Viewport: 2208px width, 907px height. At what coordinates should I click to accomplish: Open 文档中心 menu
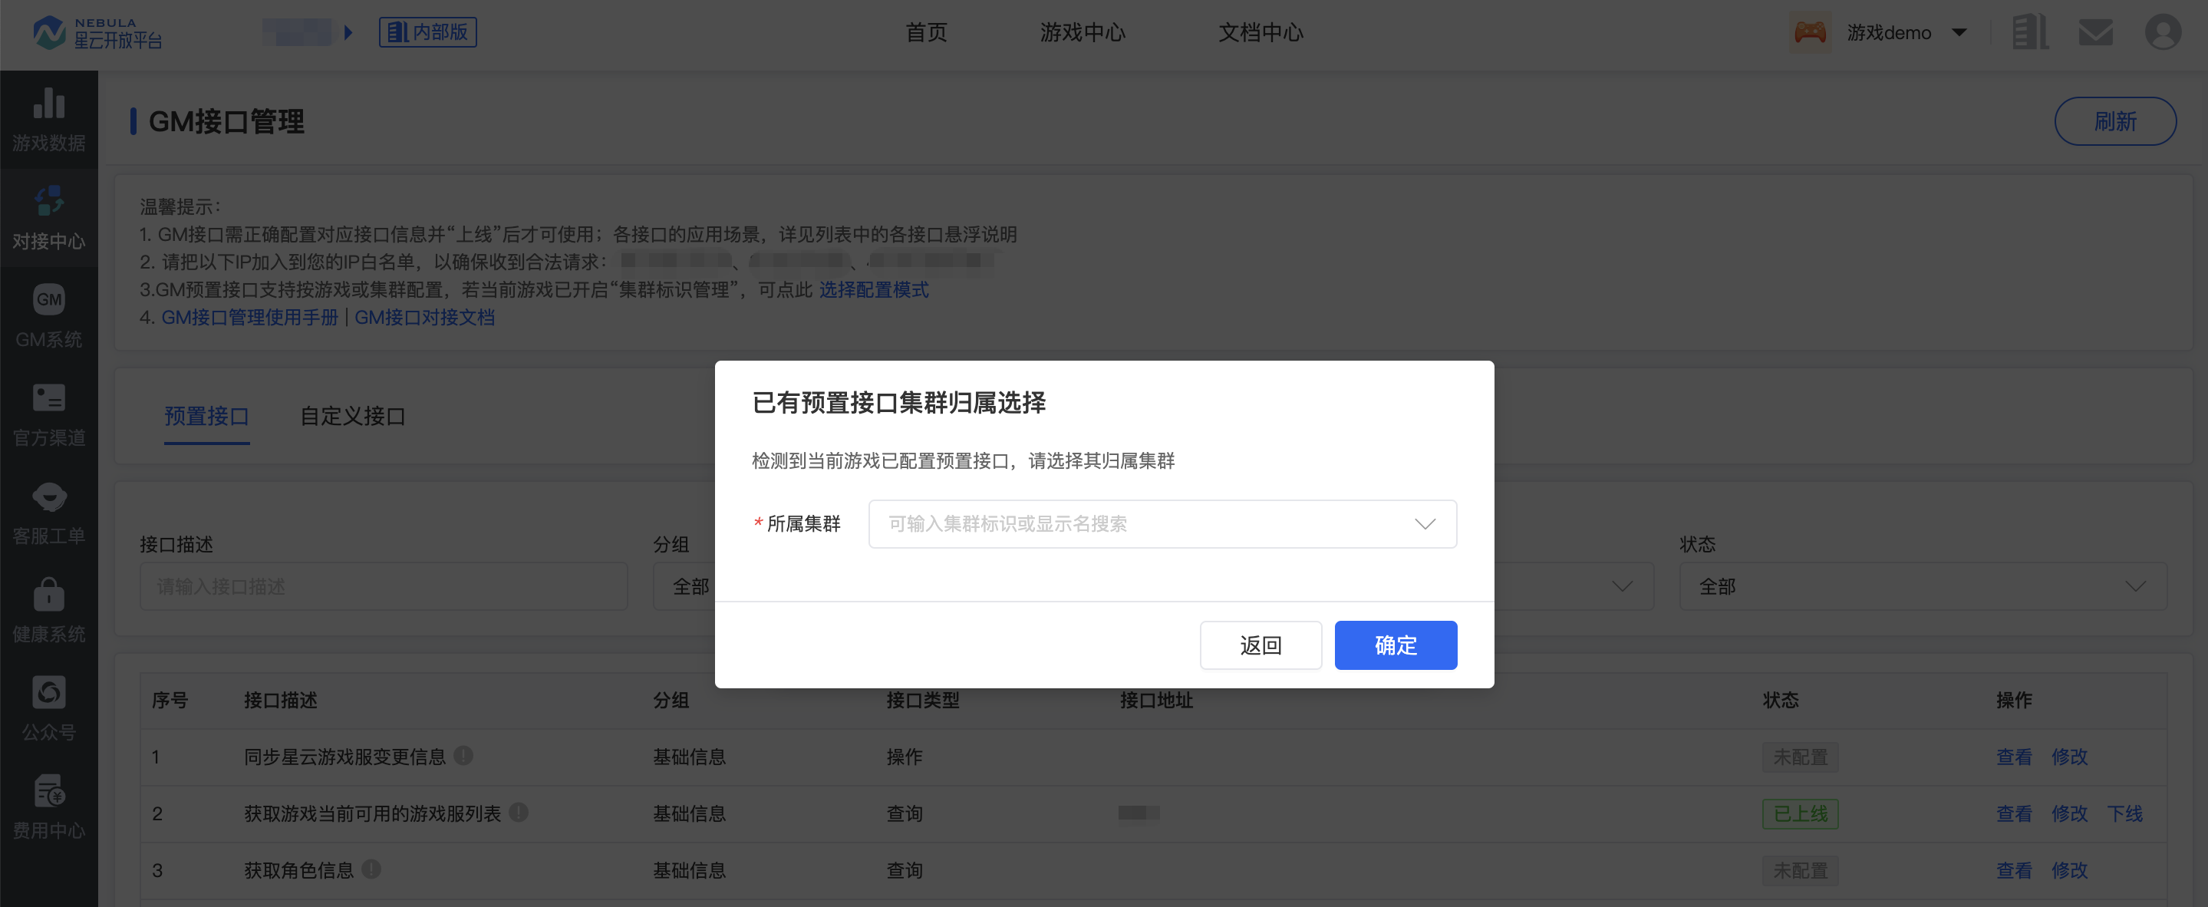coord(1261,32)
